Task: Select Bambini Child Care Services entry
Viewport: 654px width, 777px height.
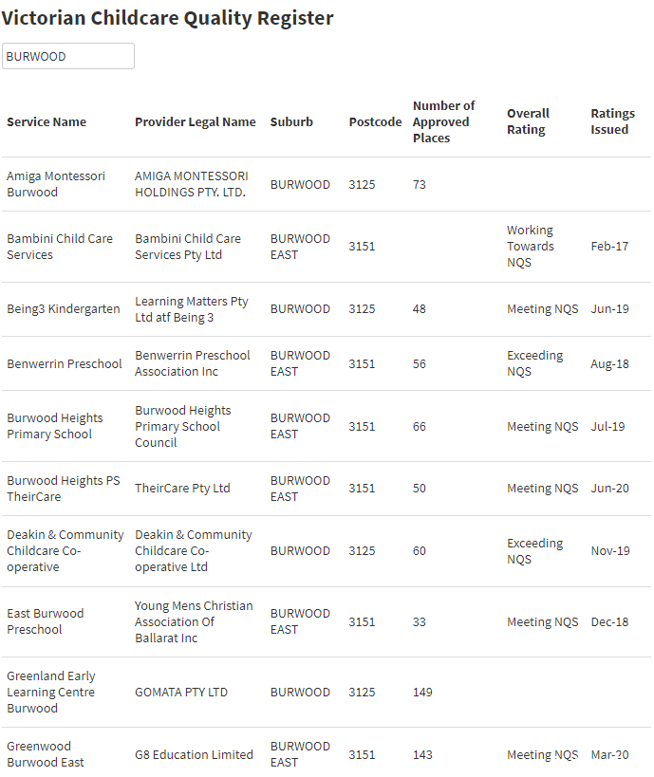Action: point(327,247)
